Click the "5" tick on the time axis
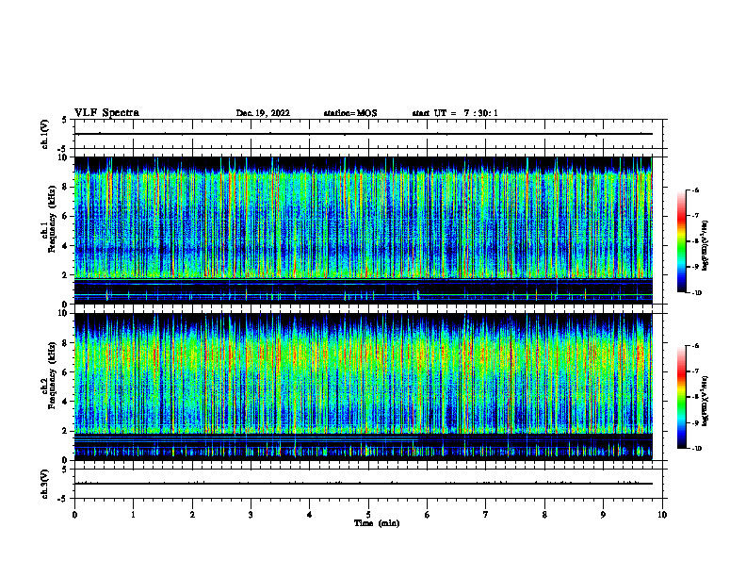The width and height of the screenshot is (746, 577). pyautogui.click(x=368, y=515)
